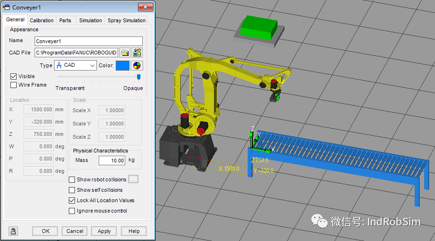Click the Cancel button
The width and height of the screenshot is (435, 241).
(74, 231)
